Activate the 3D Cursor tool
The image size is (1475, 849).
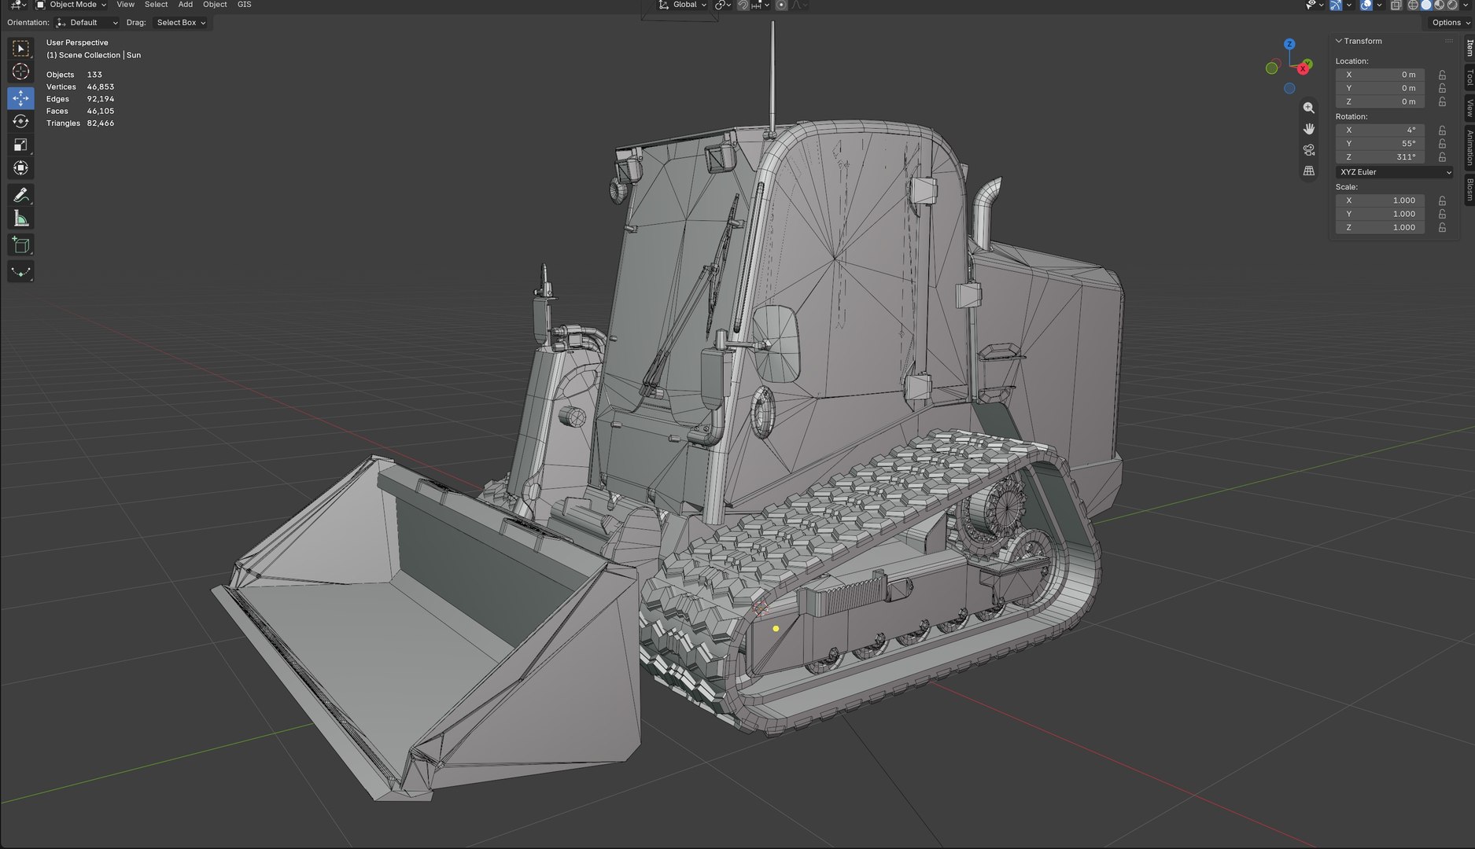pos(21,72)
